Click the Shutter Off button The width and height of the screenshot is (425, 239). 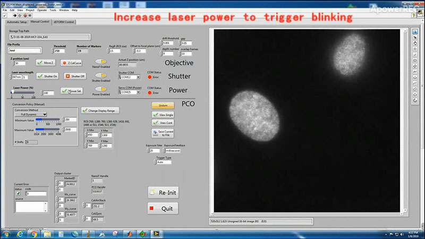75,76
